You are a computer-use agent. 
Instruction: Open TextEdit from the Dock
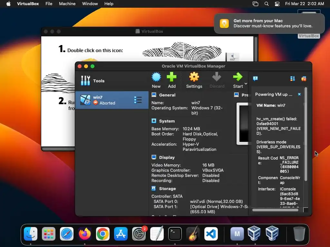pos(157,233)
